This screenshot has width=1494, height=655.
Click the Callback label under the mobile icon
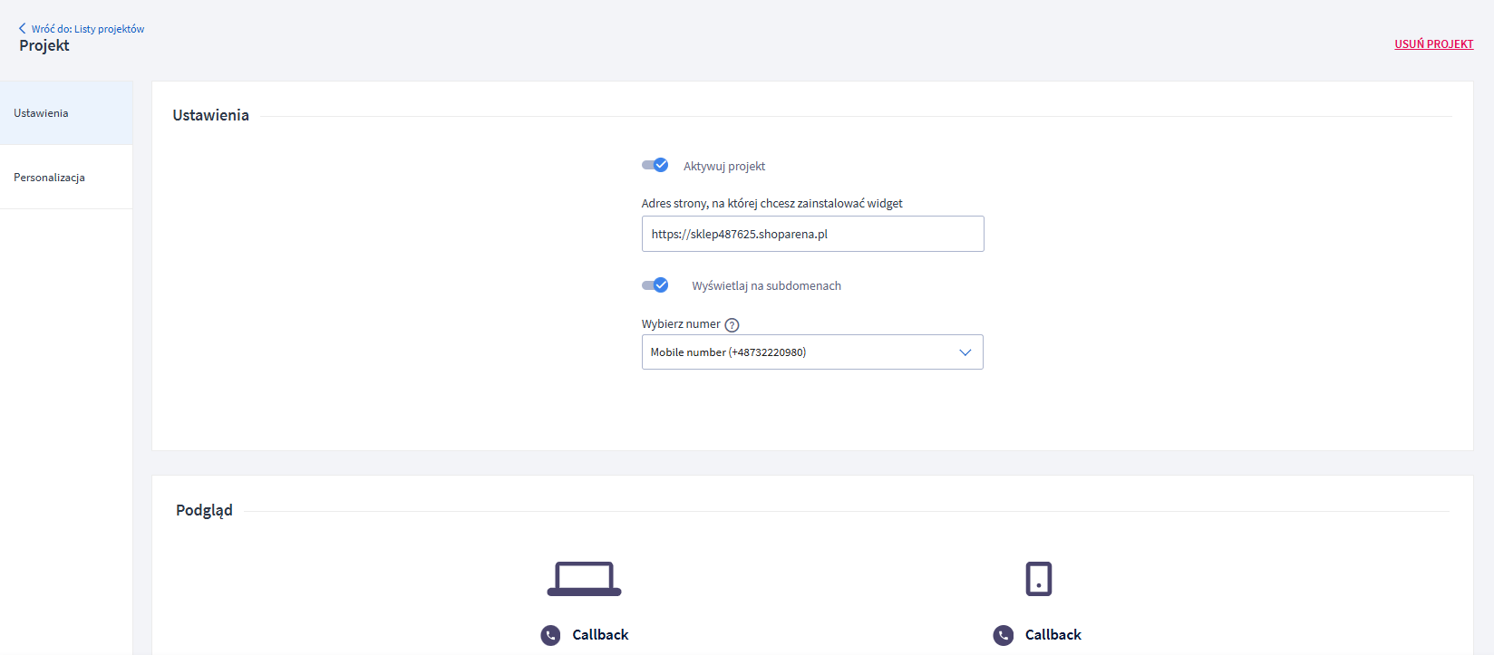1053,635
